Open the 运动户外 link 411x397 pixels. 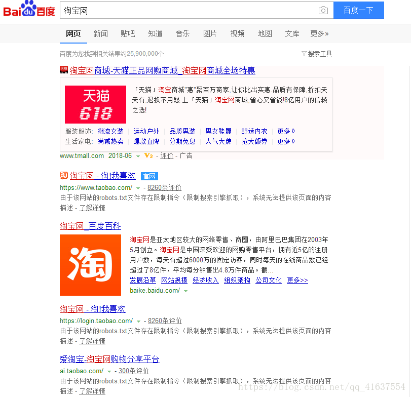(x=146, y=131)
